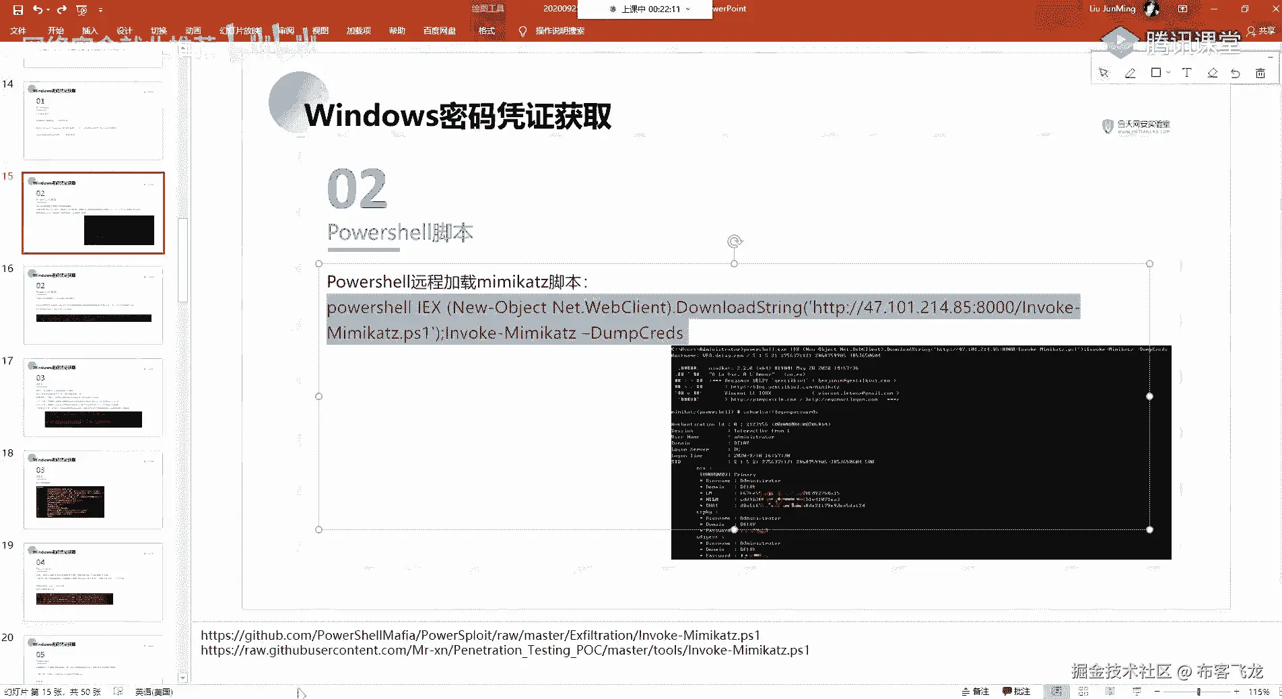Click the Save icon in quick access toolbar
The height and width of the screenshot is (699, 1282).
pyautogui.click(x=18, y=9)
